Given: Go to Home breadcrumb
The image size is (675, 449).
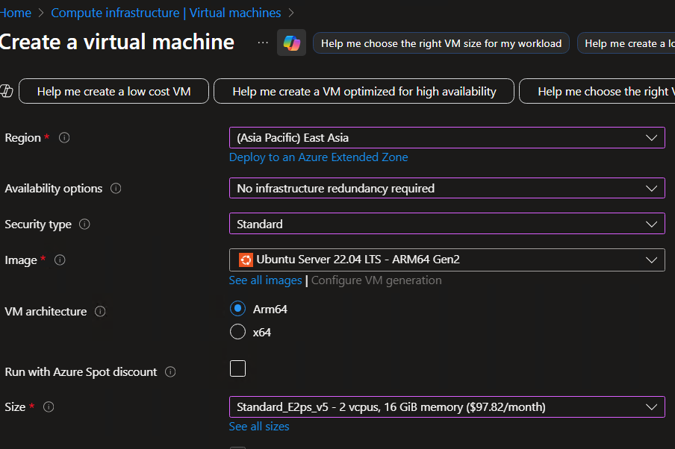Looking at the screenshot, I should [x=16, y=13].
